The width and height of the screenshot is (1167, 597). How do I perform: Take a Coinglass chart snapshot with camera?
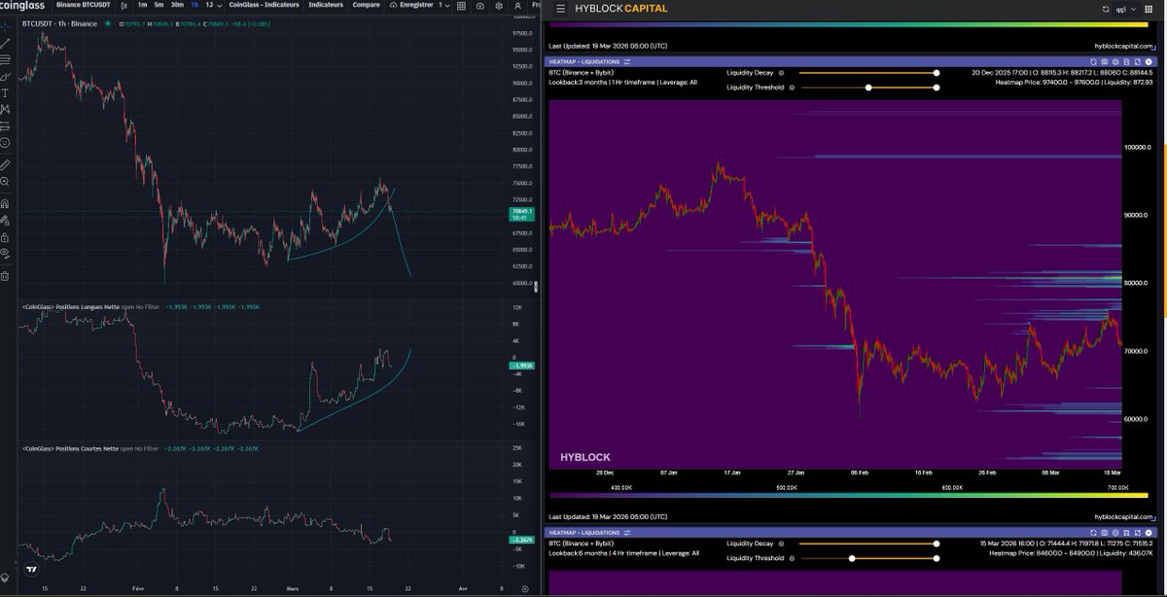[479, 6]
